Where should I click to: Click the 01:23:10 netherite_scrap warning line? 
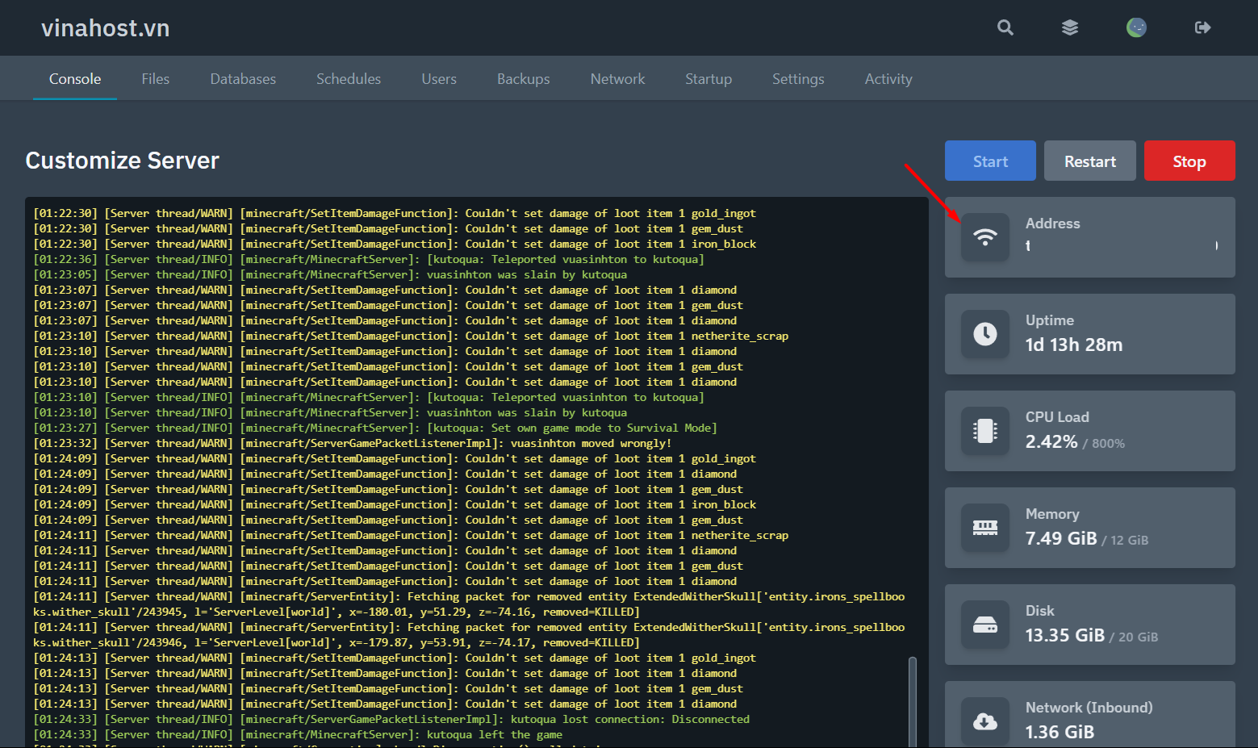pyautogui.click(x=411, y=336)
